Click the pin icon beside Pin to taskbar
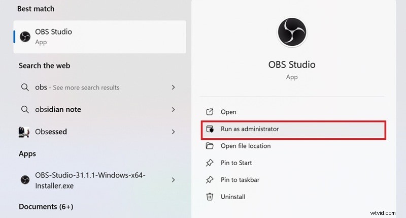The height and width of the screenshot is (218, 406). 210,180
